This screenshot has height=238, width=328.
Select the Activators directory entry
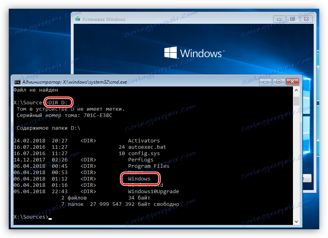[144, 140]
